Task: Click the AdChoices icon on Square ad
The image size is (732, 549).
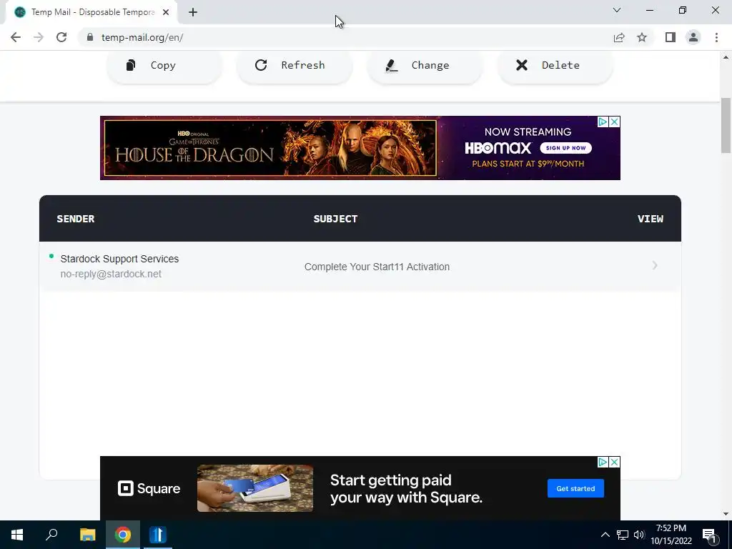Action: coord(603,463)
